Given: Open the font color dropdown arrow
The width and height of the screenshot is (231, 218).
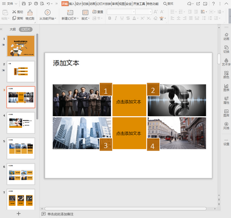Looking at the screenshot, I should tap(138, 19).
